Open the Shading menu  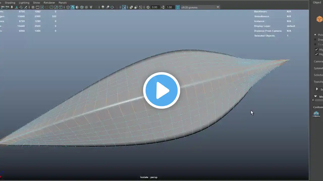coord(10,3)
